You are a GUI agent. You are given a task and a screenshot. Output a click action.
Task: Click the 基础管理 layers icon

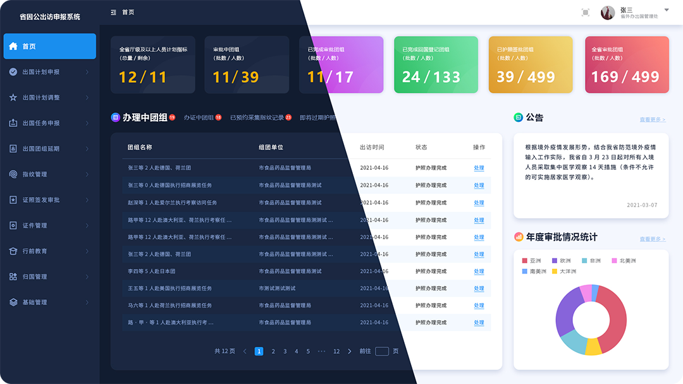click(x=13, y=302)
